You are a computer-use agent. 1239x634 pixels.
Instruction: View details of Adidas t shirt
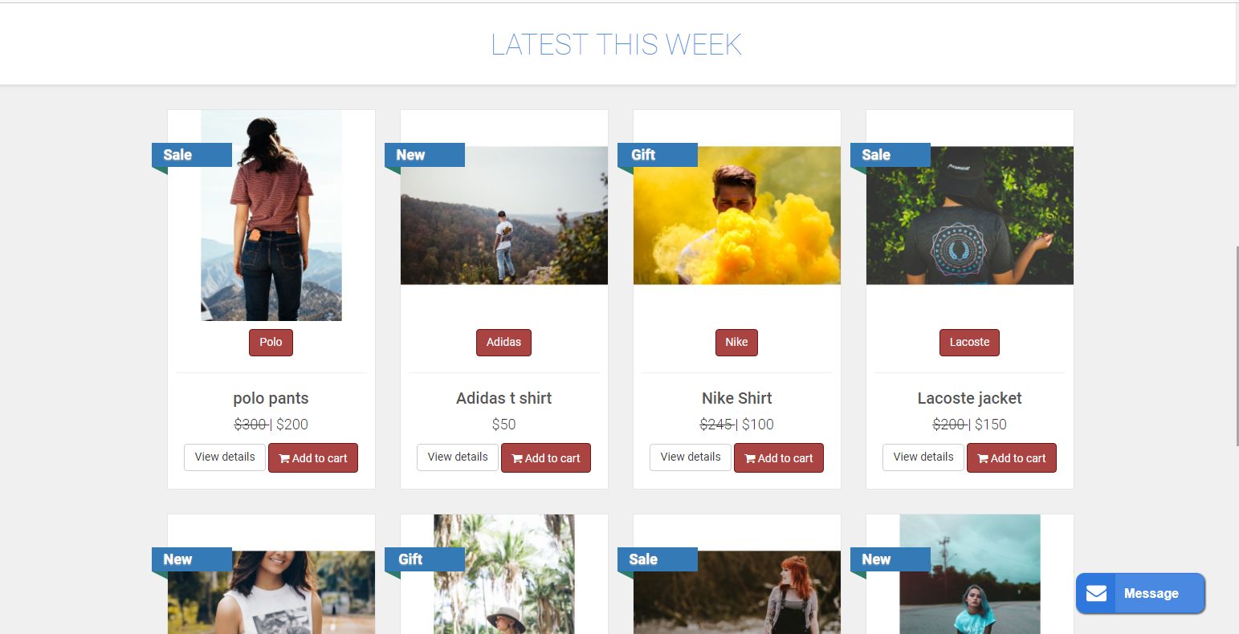pyautogui.click(x=458, y=457)
